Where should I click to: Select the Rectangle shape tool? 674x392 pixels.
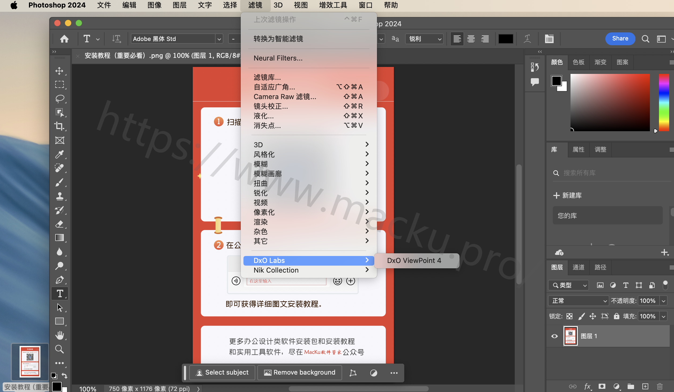pos(60,321)
